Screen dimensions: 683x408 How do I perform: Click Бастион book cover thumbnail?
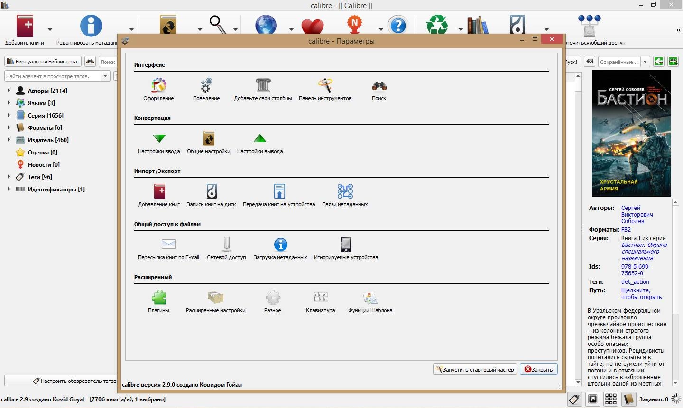631,133
